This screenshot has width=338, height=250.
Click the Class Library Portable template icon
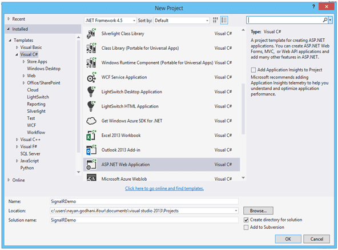(91, 48)
